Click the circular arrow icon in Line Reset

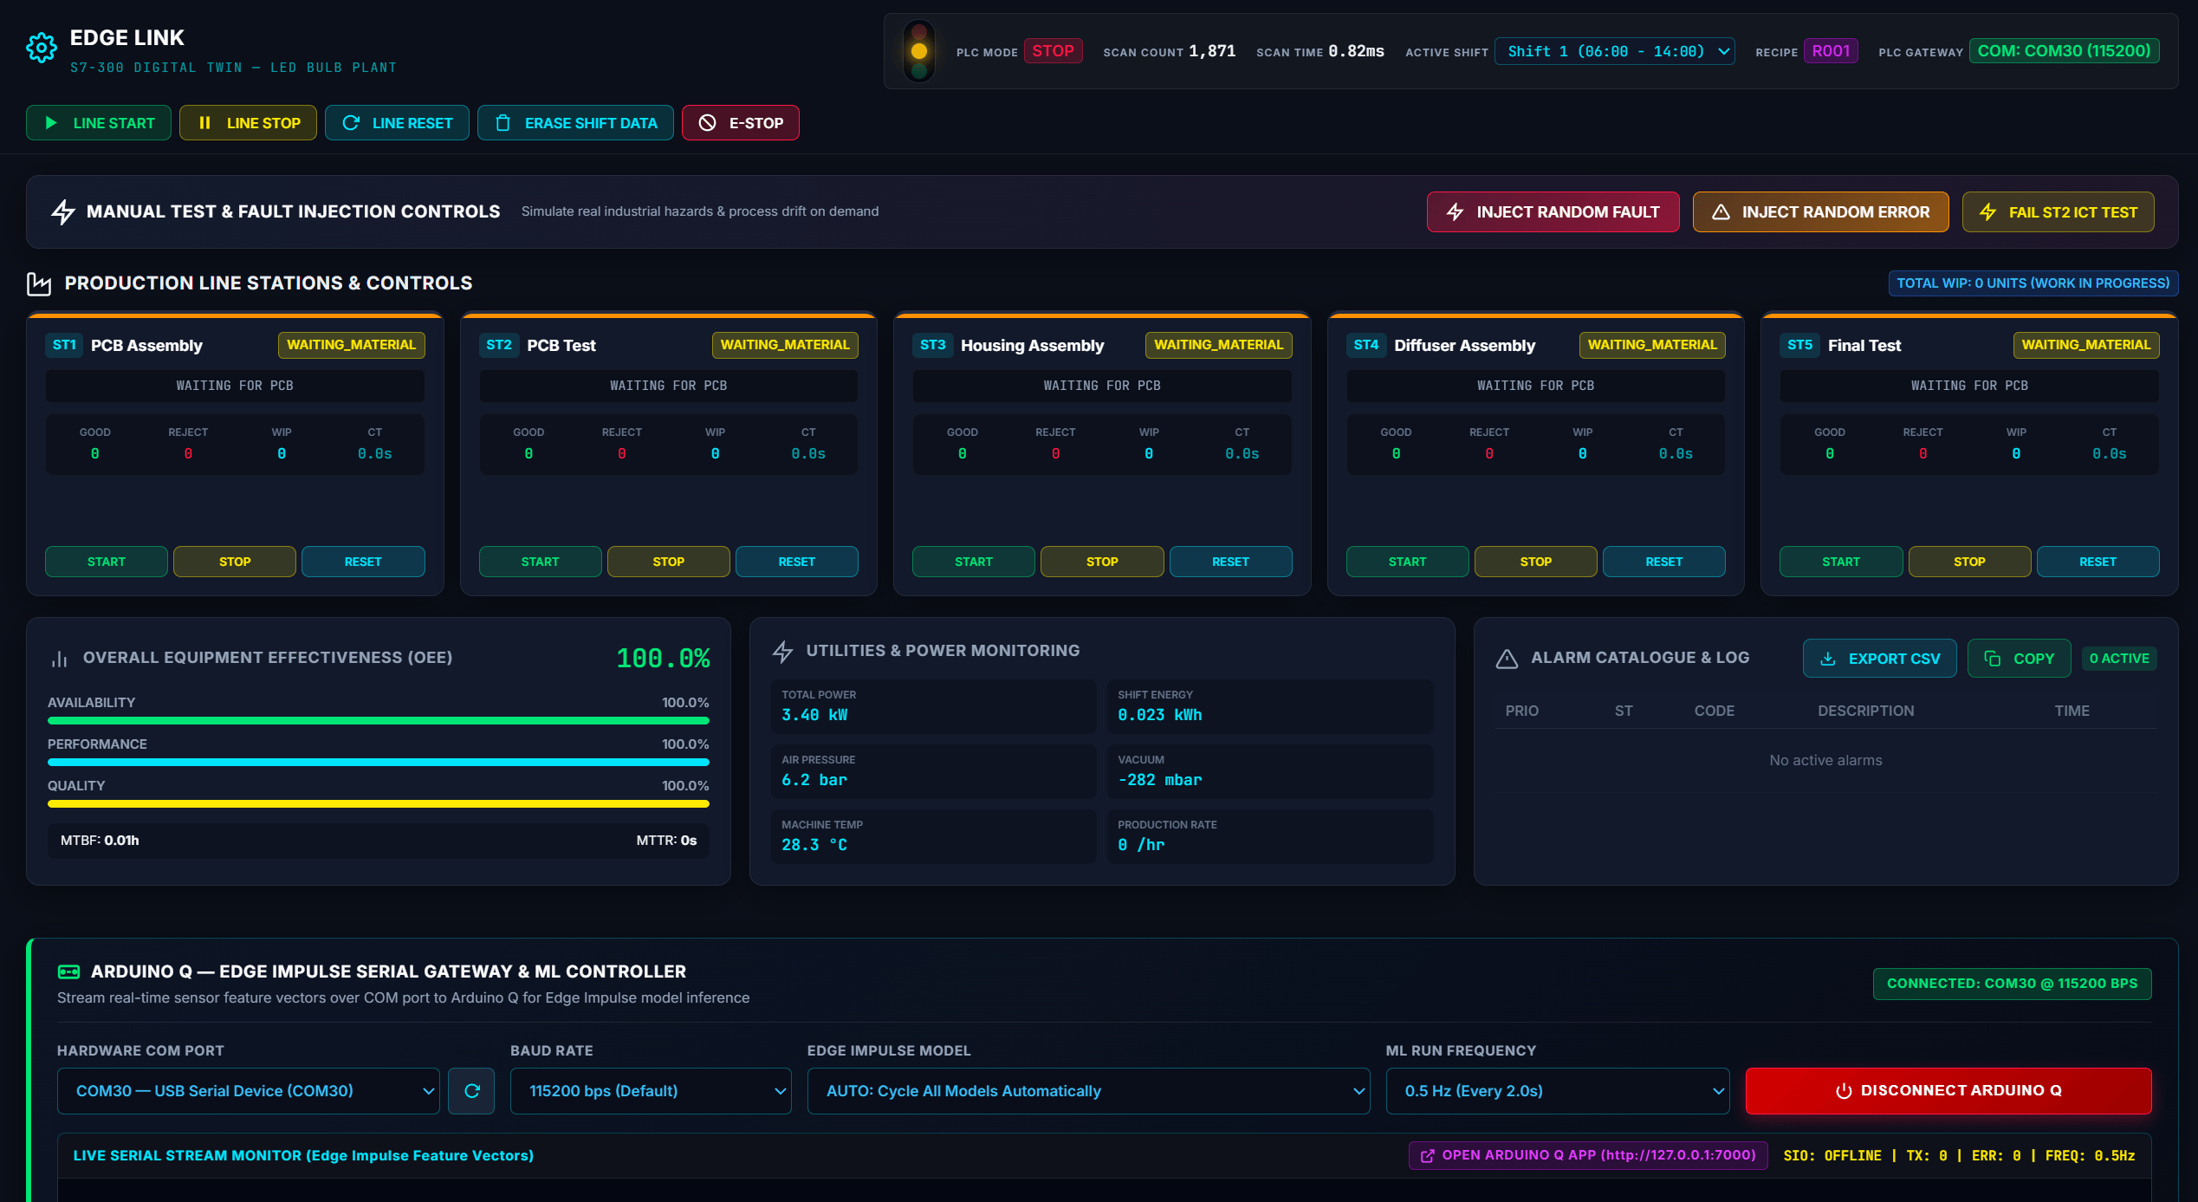point(351,123)
